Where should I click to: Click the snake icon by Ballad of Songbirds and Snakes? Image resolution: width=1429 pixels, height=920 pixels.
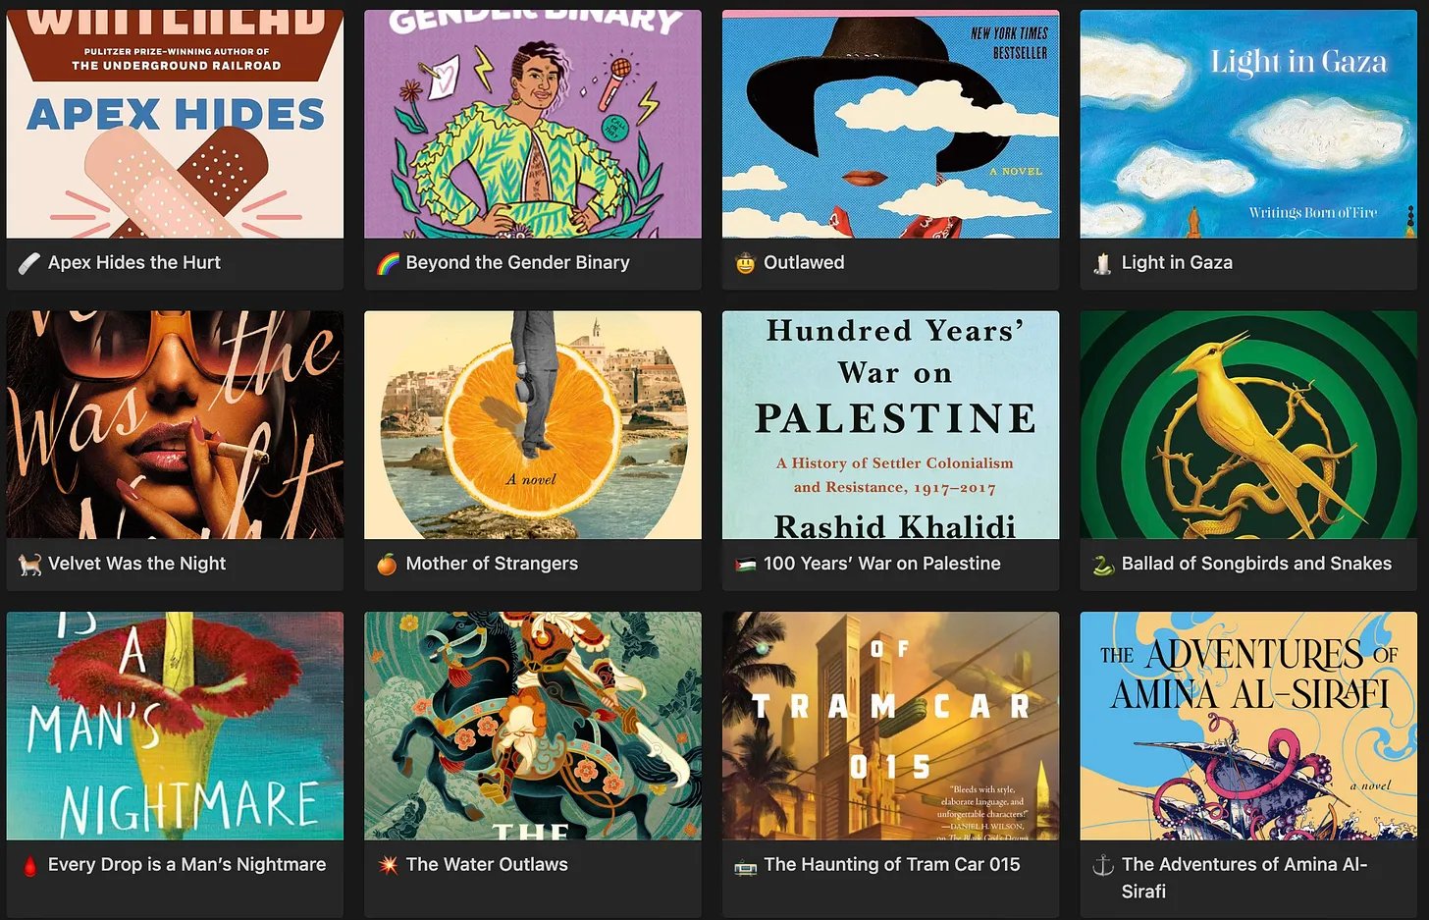[1103, 564]
